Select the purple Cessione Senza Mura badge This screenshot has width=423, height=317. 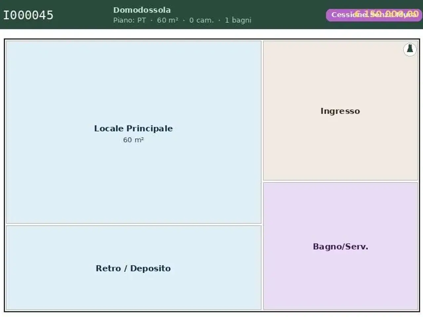coord(374,15)
